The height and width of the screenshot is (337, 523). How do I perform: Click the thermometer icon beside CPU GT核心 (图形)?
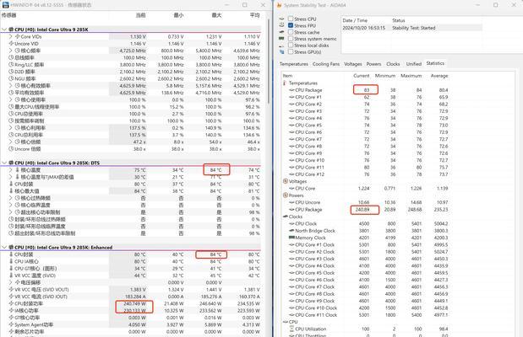click(11, 269)
